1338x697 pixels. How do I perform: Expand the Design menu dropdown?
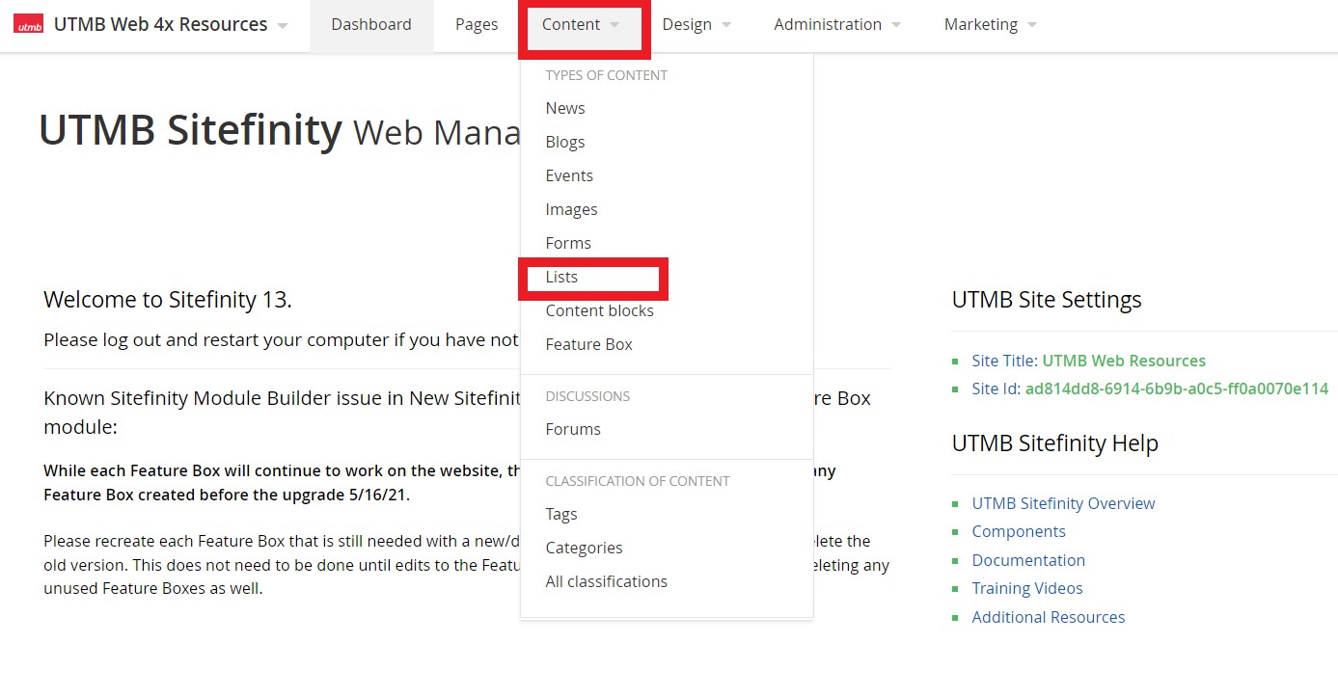point(687,24)
